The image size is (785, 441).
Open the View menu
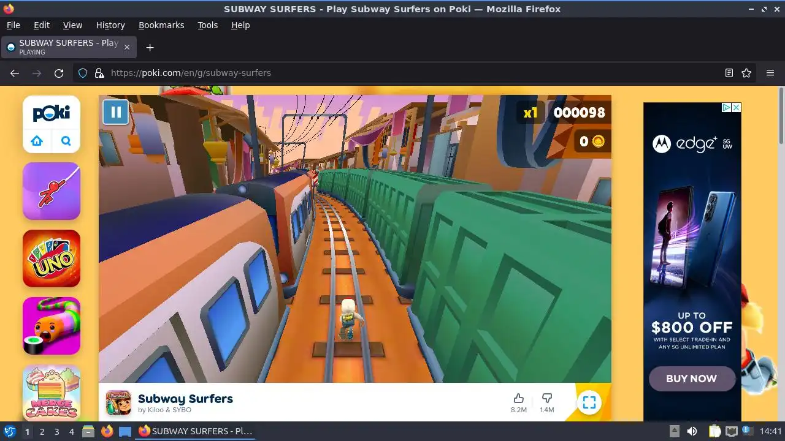click(x=72, y=25)
